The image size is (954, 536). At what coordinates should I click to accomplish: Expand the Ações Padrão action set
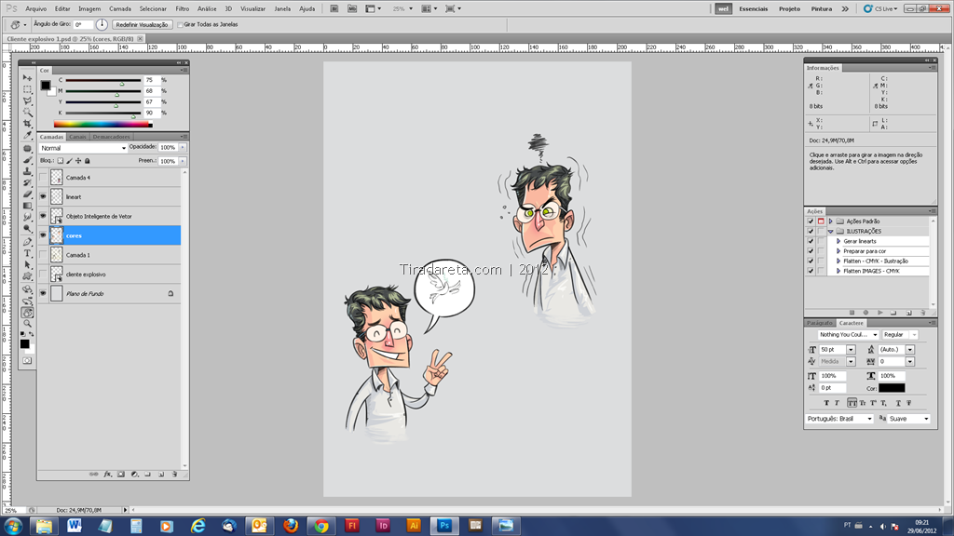[x=830, y=221]
